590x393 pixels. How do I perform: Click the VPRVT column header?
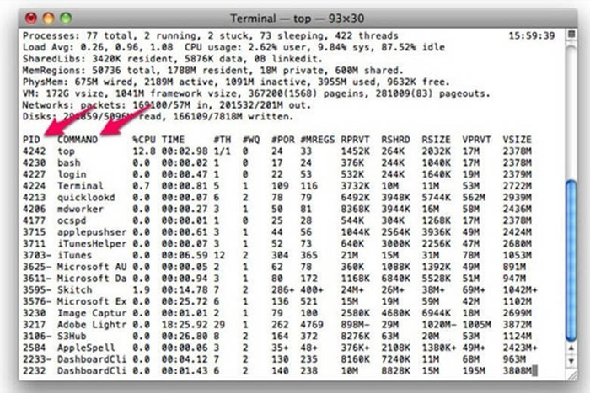point(477,140)
